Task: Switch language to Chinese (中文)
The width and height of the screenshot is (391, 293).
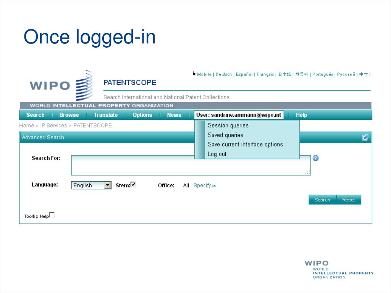Action: 364,74
